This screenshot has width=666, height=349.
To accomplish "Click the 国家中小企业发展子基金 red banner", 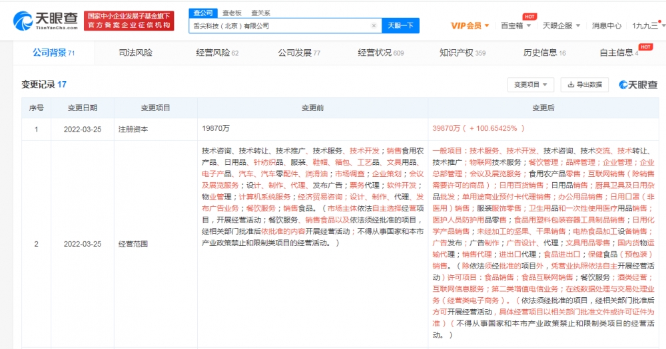I will coord(129,21).
